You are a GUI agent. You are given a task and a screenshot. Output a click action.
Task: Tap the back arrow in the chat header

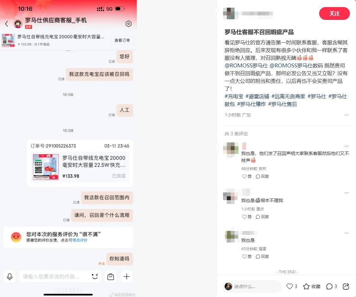coord(7,24)
